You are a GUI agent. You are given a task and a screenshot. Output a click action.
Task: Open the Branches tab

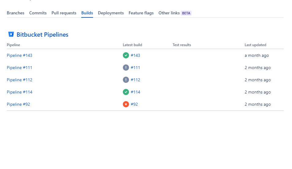(x=15, y=13)
